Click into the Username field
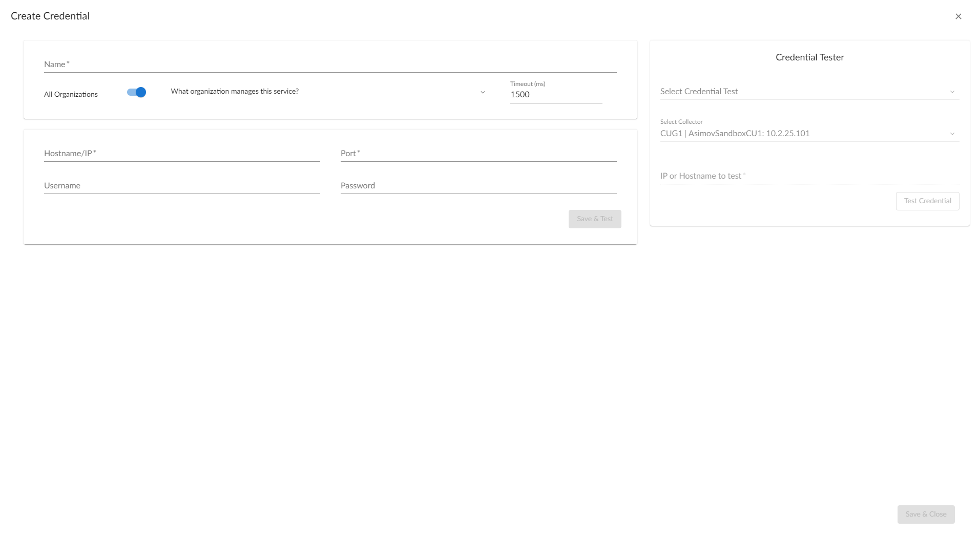The width and height of the screenshot is (979, 536). pyautogui.click(x=182, y=186)
